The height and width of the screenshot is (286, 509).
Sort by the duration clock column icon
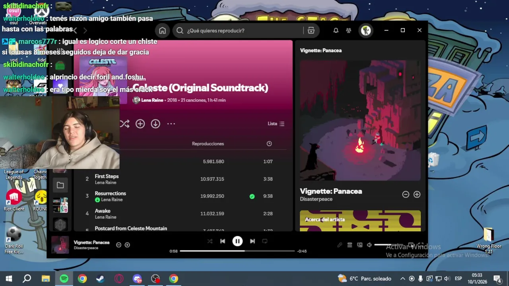coord(269,144)
